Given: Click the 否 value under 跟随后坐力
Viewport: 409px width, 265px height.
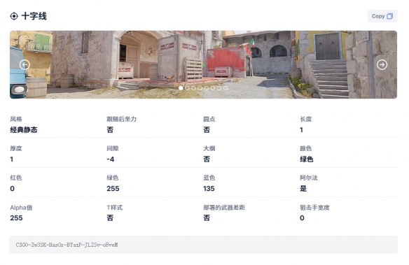Looking at the screenshot, I should coord(110,129).
